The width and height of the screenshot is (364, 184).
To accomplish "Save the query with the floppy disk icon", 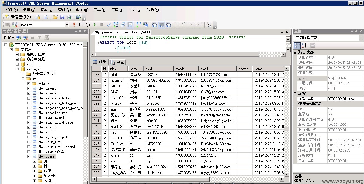I will (62, 17).
